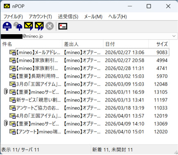Viewport: 178px width, 155px height.
Task: Open the address book card icon
Action: click(63, 26)
